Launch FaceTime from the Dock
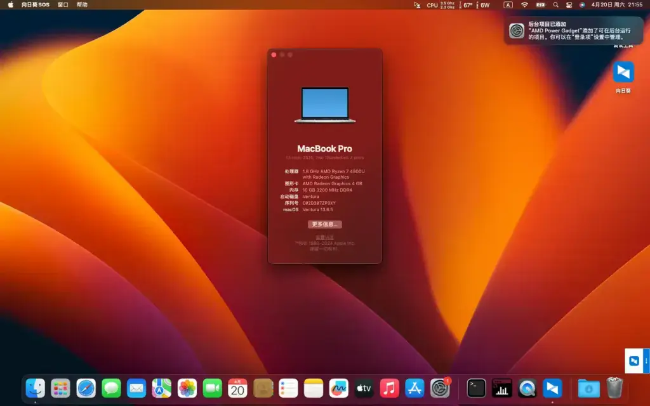 (x=212, y=388)
